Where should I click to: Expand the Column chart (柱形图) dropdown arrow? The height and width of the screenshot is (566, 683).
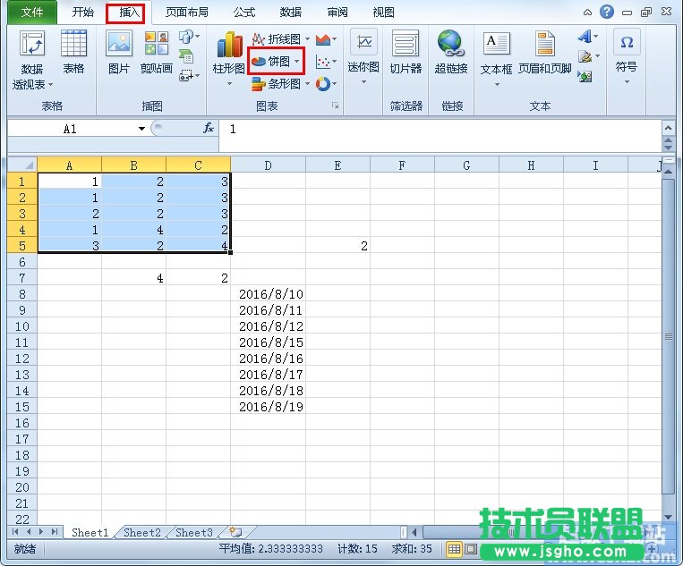coord(229,82)
